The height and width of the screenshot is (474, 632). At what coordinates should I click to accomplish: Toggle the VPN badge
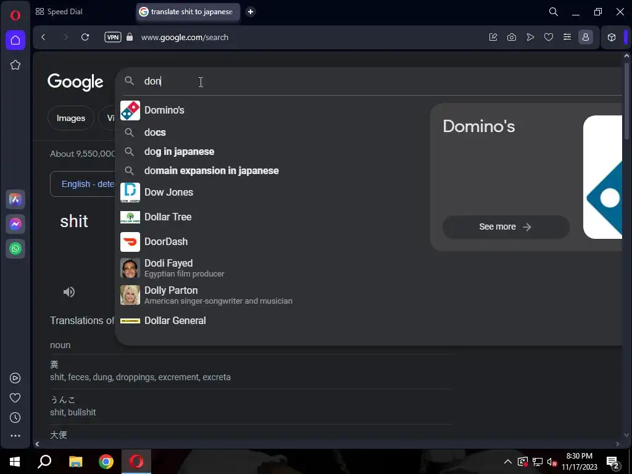coord(113,37)
